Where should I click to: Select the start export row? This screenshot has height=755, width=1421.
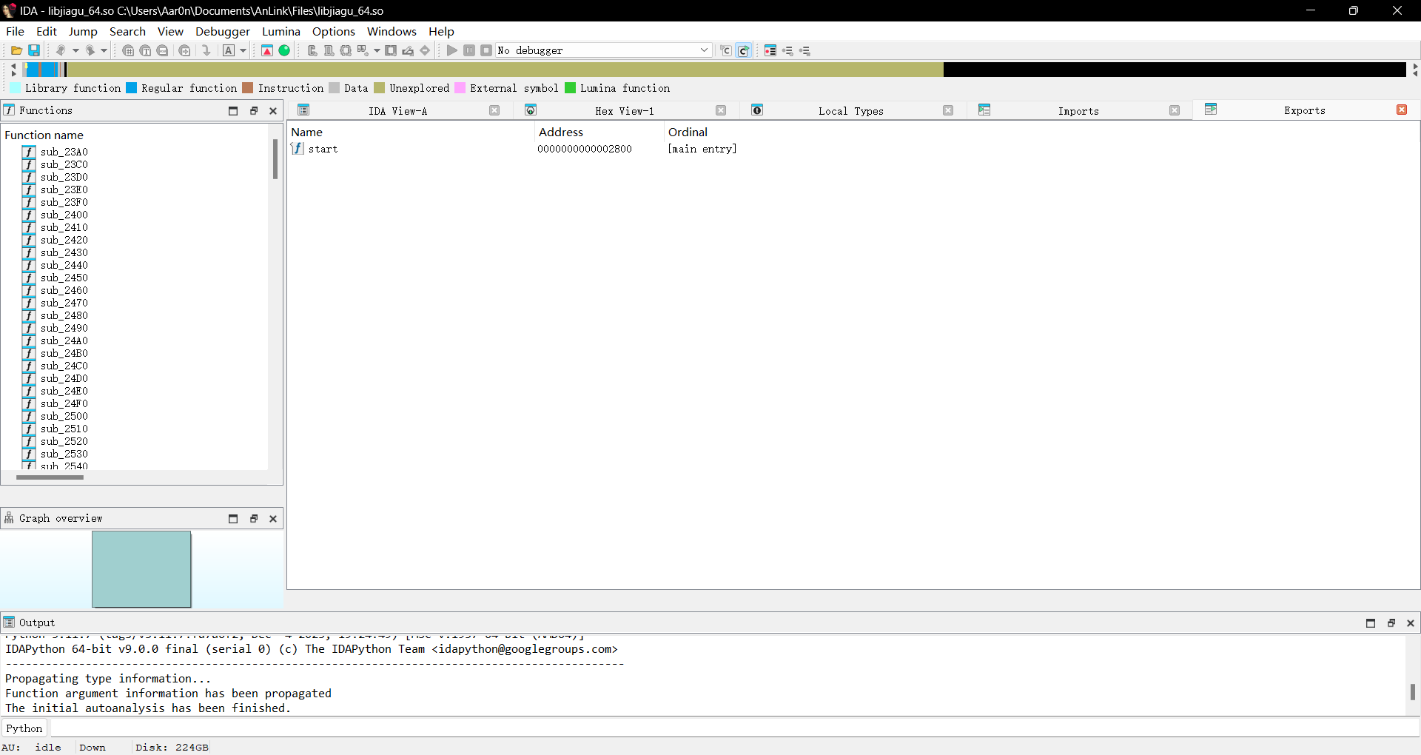click(853, 149)
